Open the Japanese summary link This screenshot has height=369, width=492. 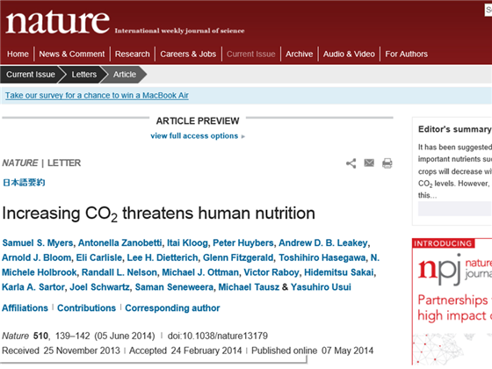(x=24, y=183)
